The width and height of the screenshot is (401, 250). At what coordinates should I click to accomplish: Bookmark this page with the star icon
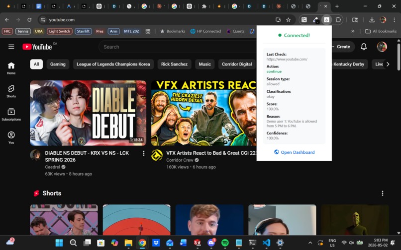[x=288, y=20]
